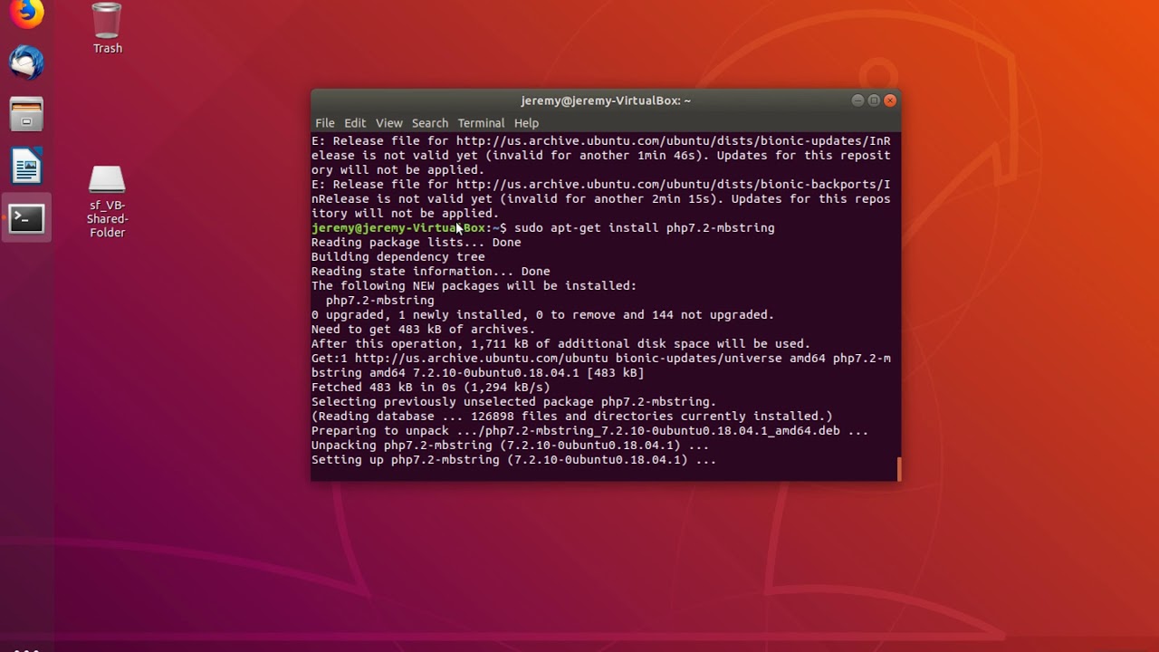Minimize the Terminal window
Image resolution: width=1159 pixels, height=652 pixels.
[x=857, y=101]
